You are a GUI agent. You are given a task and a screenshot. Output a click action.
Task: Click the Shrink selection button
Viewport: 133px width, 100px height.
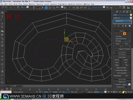(x=118, y=44)
